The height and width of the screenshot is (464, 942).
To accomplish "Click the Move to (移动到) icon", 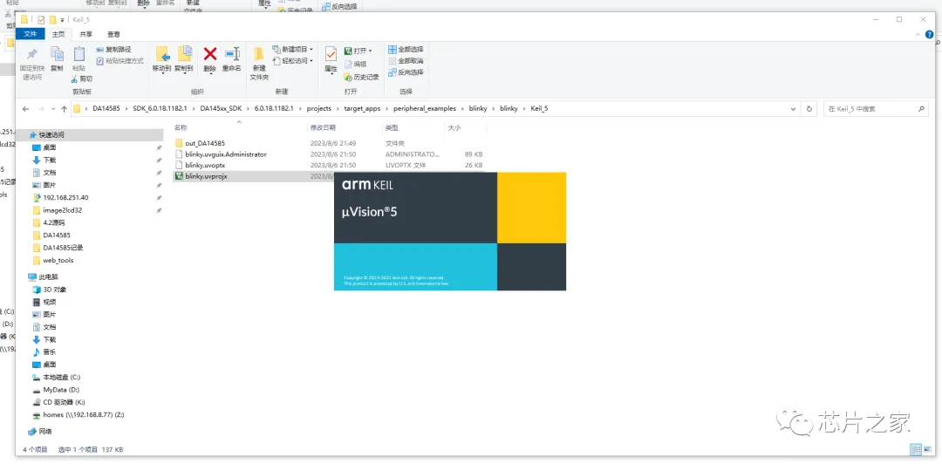I will (161, 56).
